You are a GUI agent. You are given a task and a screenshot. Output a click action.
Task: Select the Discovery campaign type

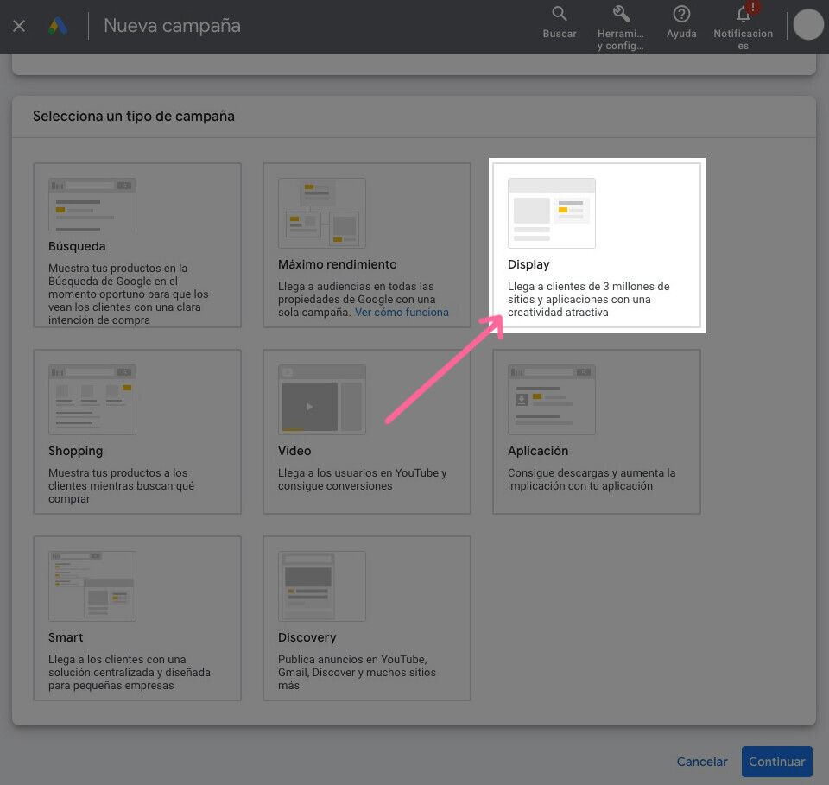[366, 618]
